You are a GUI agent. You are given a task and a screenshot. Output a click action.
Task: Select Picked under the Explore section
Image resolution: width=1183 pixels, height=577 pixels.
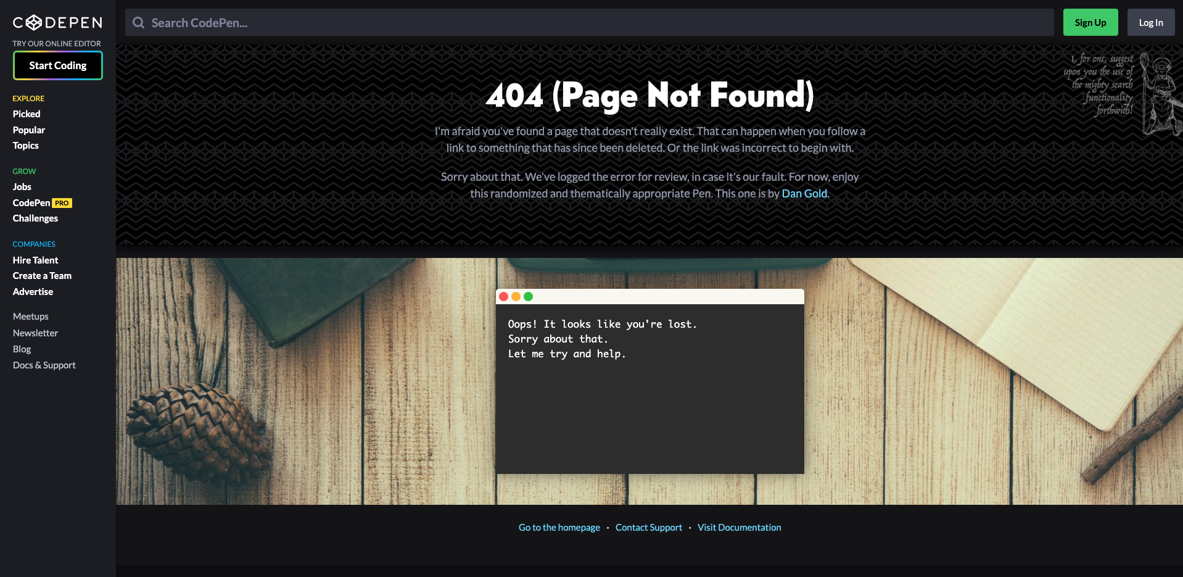pyautogui.click(x=26, y=114)
